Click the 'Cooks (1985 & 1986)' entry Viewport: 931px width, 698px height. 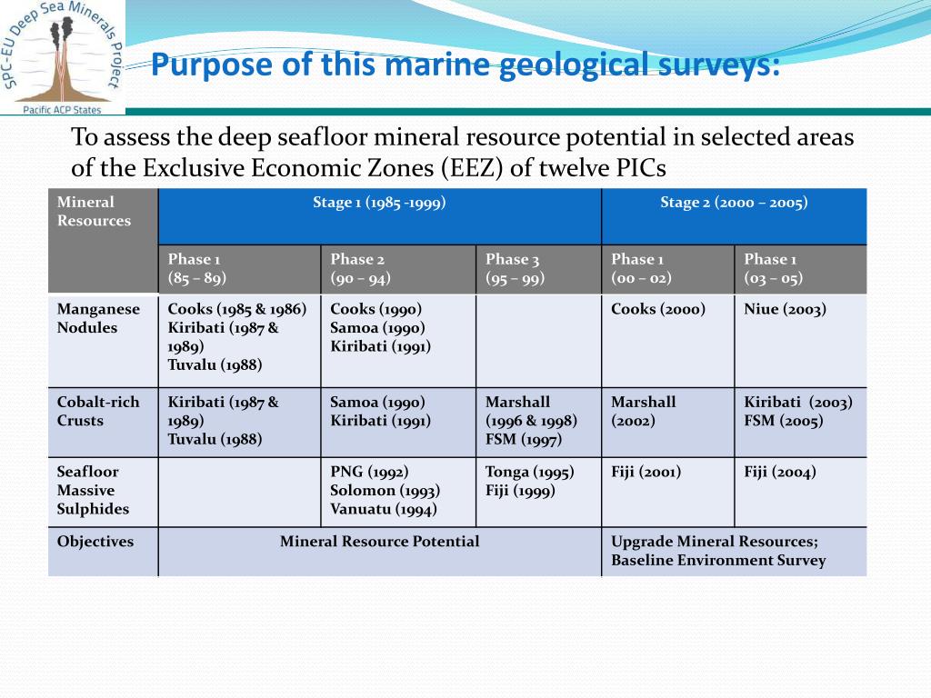[x=237, y=309]
